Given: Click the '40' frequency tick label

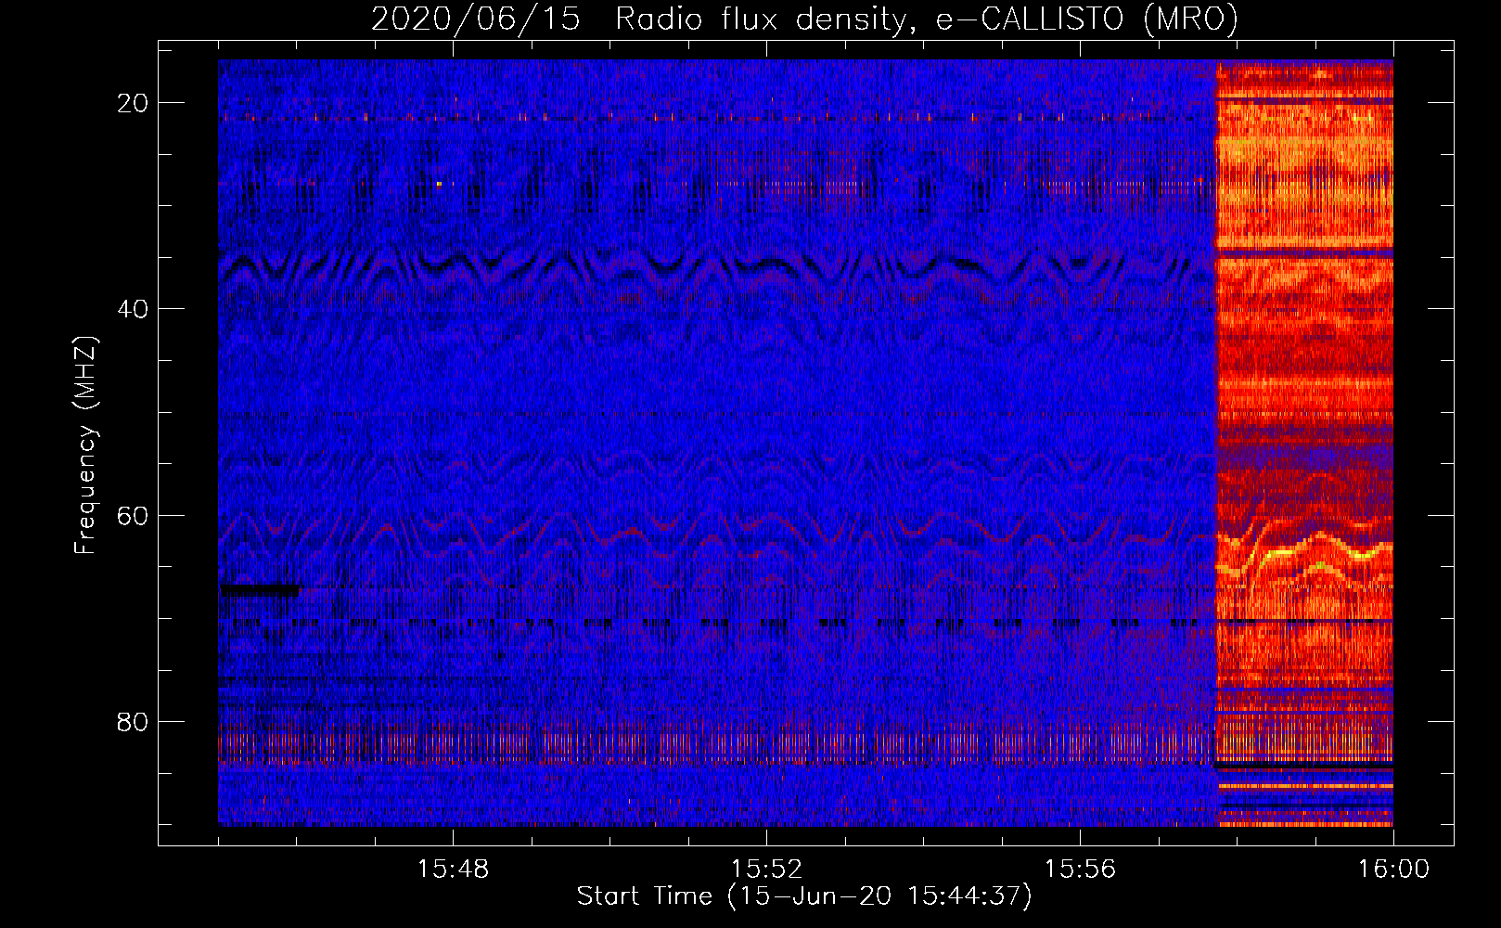Looking at the screenshot, I should (134, 309).
